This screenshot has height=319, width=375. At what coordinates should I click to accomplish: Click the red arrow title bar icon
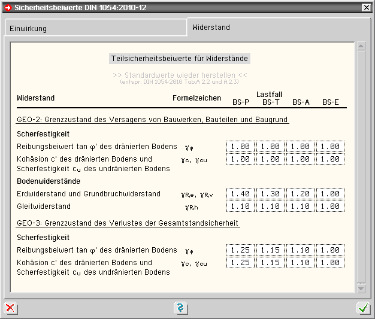[x=7, y=8]
